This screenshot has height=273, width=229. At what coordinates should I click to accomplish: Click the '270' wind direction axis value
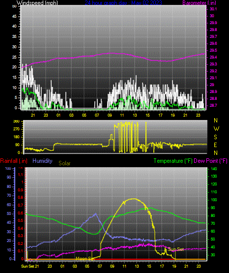coord(16,129)
